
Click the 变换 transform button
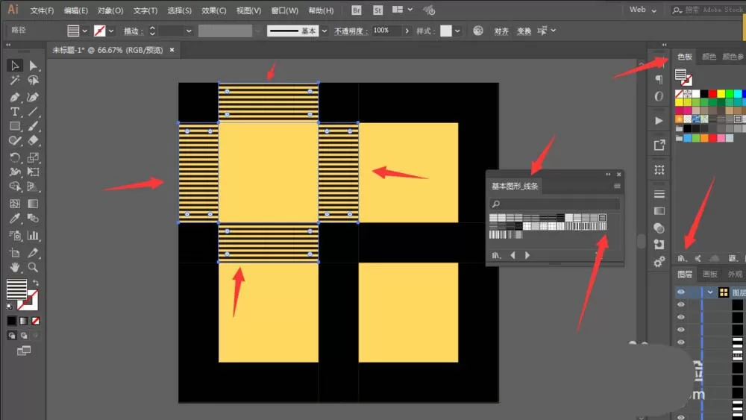point(524,31)
